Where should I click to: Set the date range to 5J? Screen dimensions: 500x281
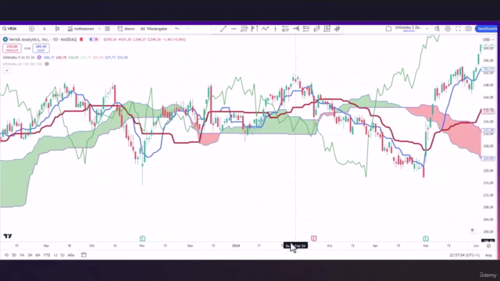(x=62, y=255)
